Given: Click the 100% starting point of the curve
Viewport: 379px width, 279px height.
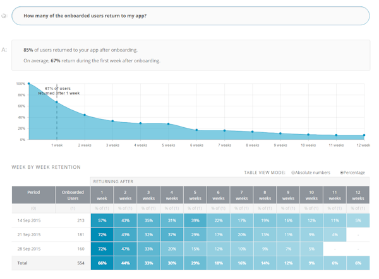Looking at the screenshot, I should (28, 84).
